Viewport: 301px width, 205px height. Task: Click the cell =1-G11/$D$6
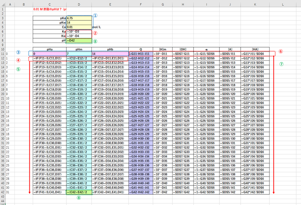[207, 54]
